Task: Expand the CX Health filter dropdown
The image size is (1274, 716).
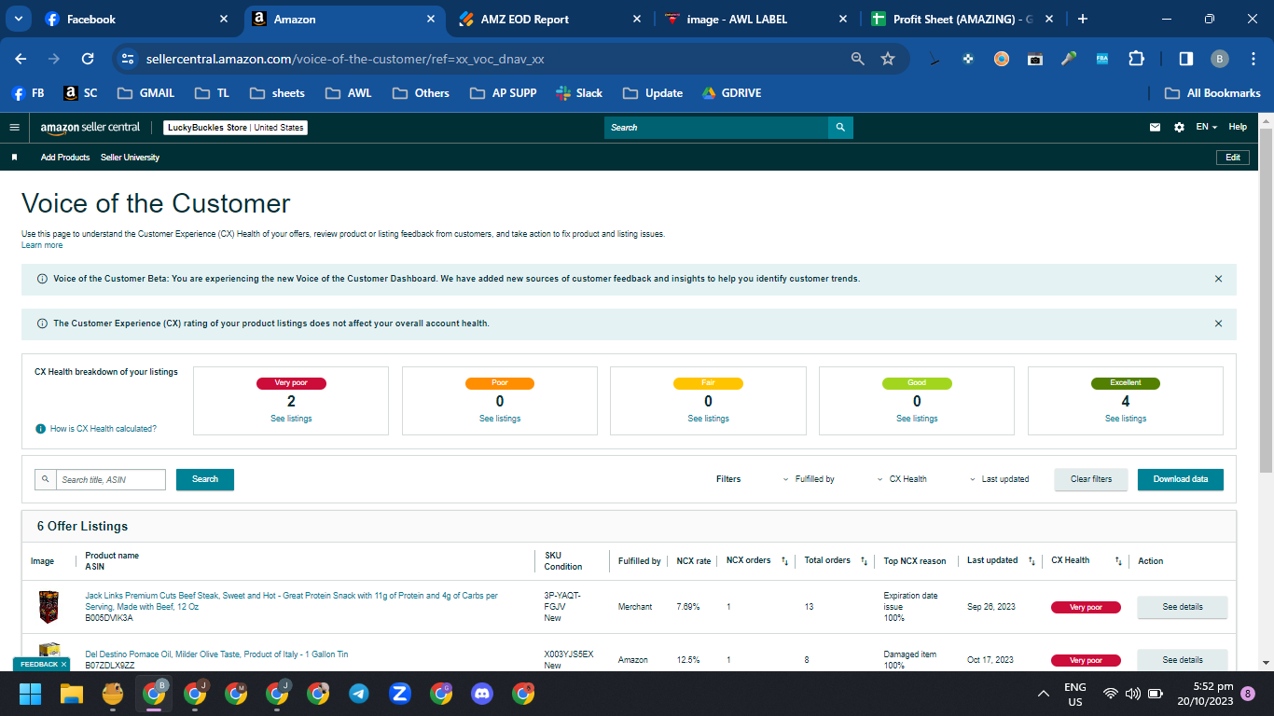Action: pos(902,479)
